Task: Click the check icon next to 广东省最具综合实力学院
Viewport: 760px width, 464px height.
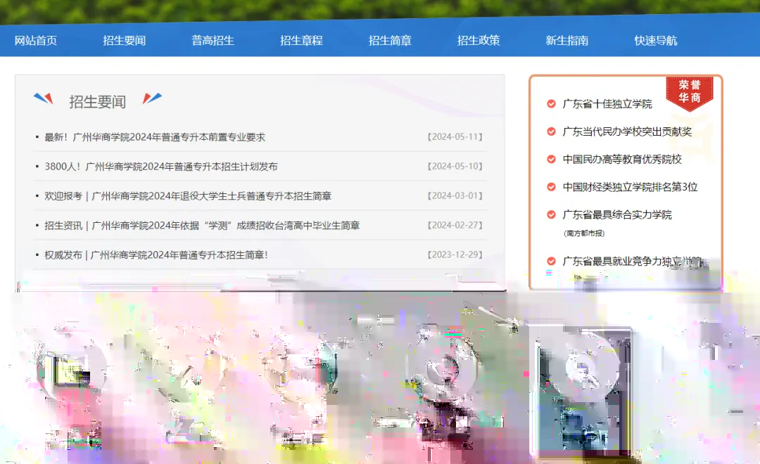Action: [x=551, y=214]
